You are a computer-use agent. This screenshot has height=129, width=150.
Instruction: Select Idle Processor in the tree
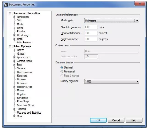(x=25, y=72)
